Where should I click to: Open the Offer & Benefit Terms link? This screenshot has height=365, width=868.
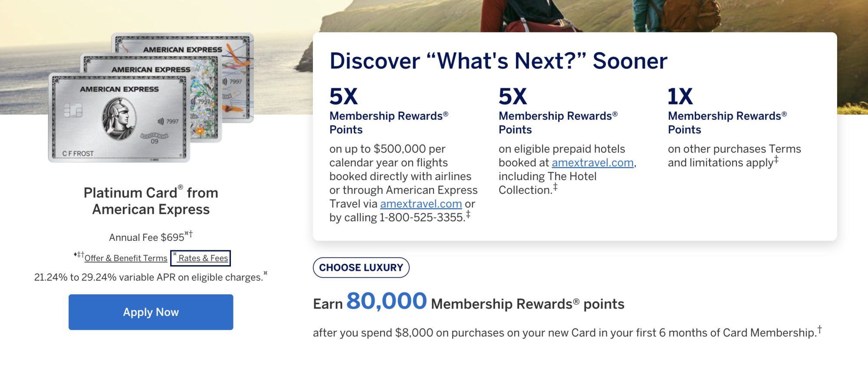pyautogui.click(x=125, y=258)
